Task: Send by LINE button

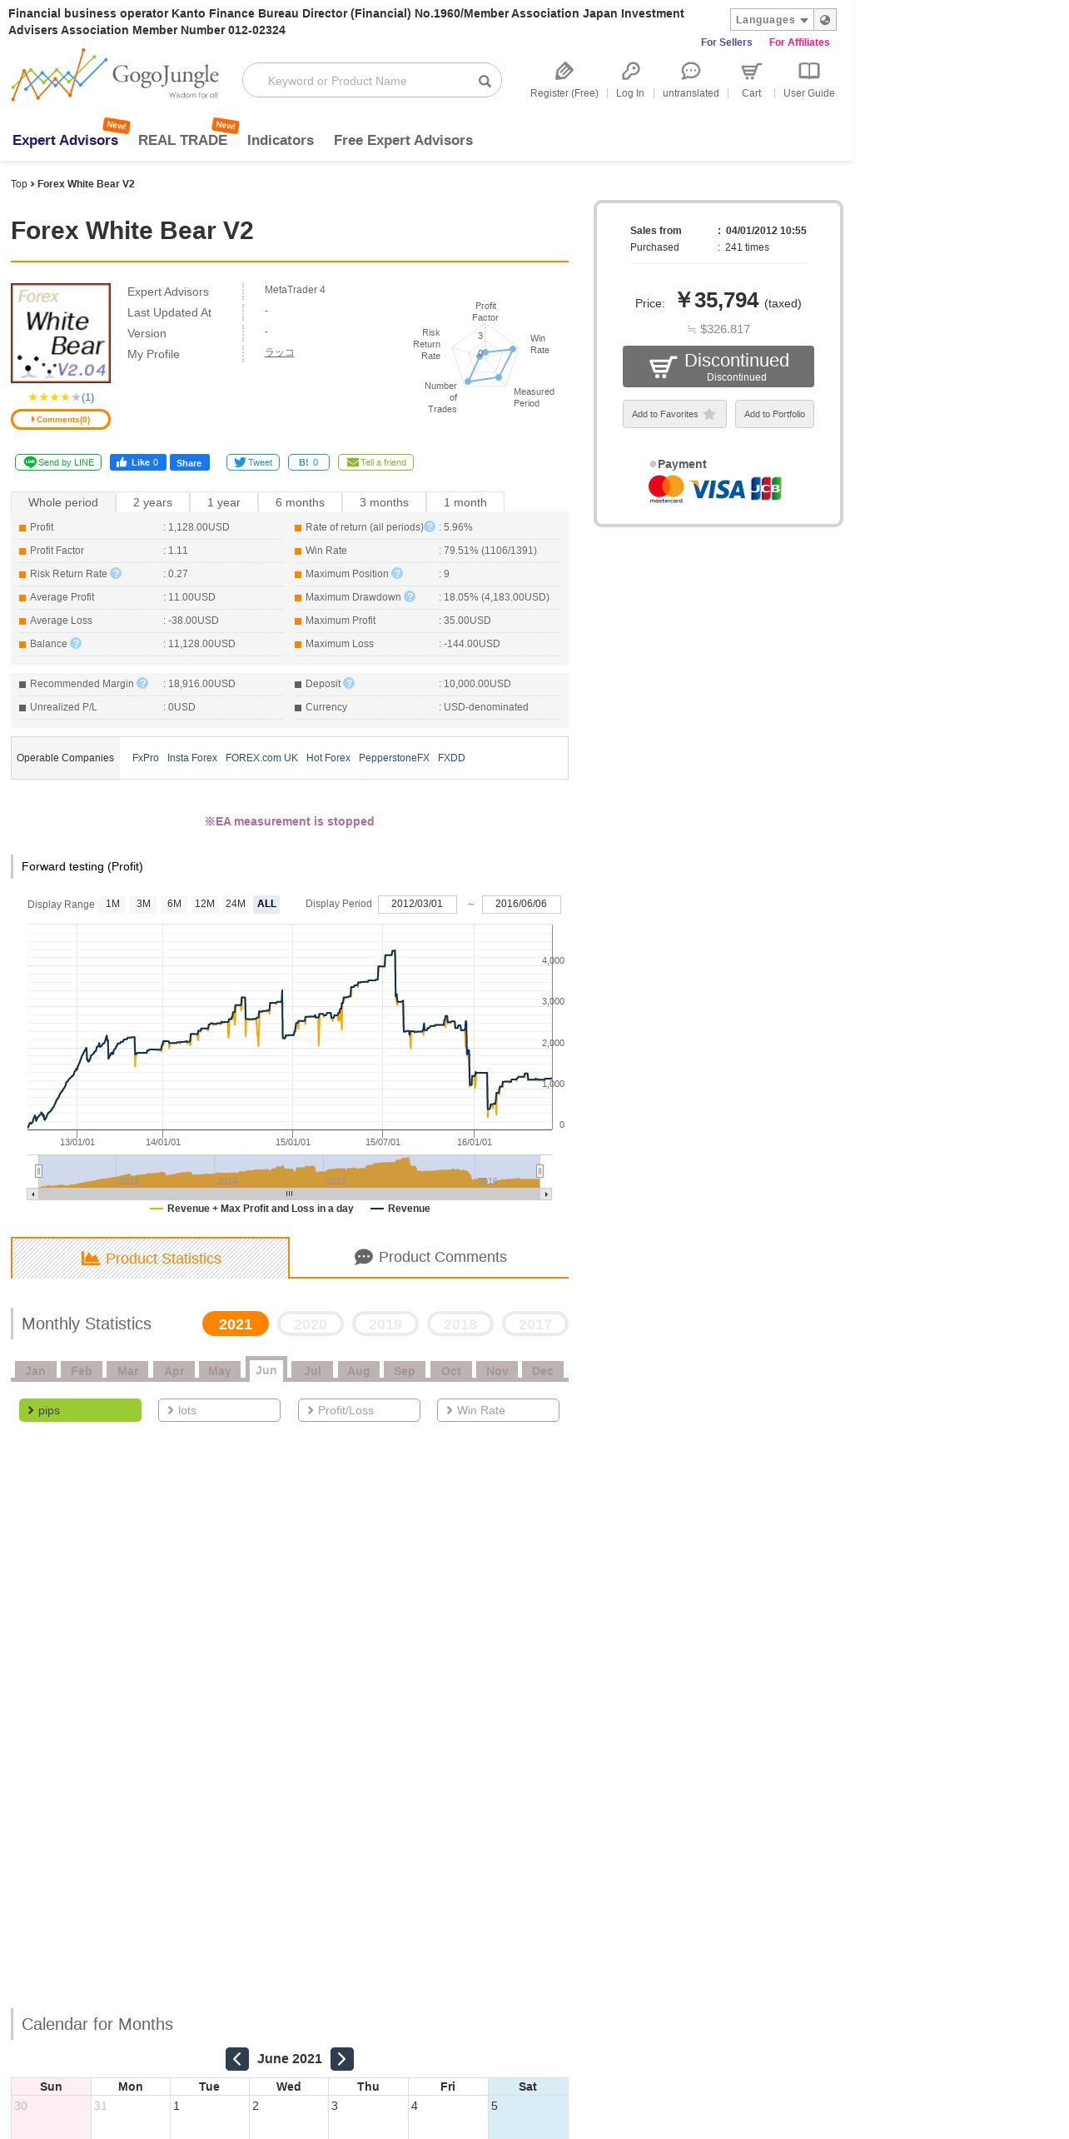Action: point(58,462)
